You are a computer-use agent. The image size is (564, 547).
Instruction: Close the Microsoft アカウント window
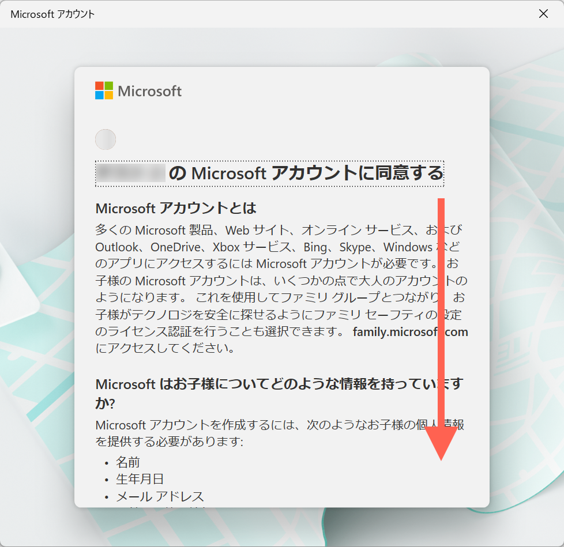pyautogui.click(x=543, y=14)
